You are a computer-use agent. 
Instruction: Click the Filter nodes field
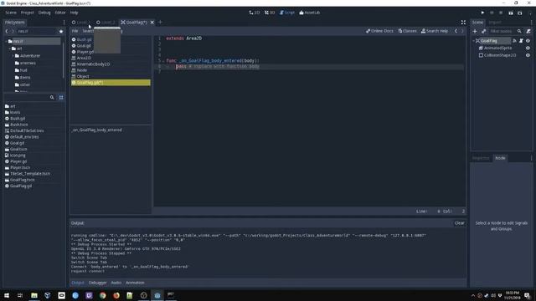pos(502,31)
